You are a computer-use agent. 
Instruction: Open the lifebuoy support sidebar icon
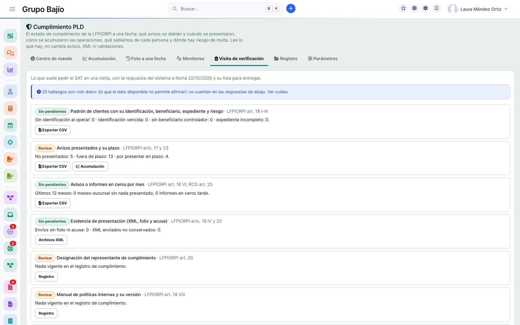(x=10, y=248)
